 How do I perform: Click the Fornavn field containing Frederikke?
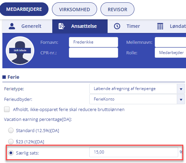(93, 42)
